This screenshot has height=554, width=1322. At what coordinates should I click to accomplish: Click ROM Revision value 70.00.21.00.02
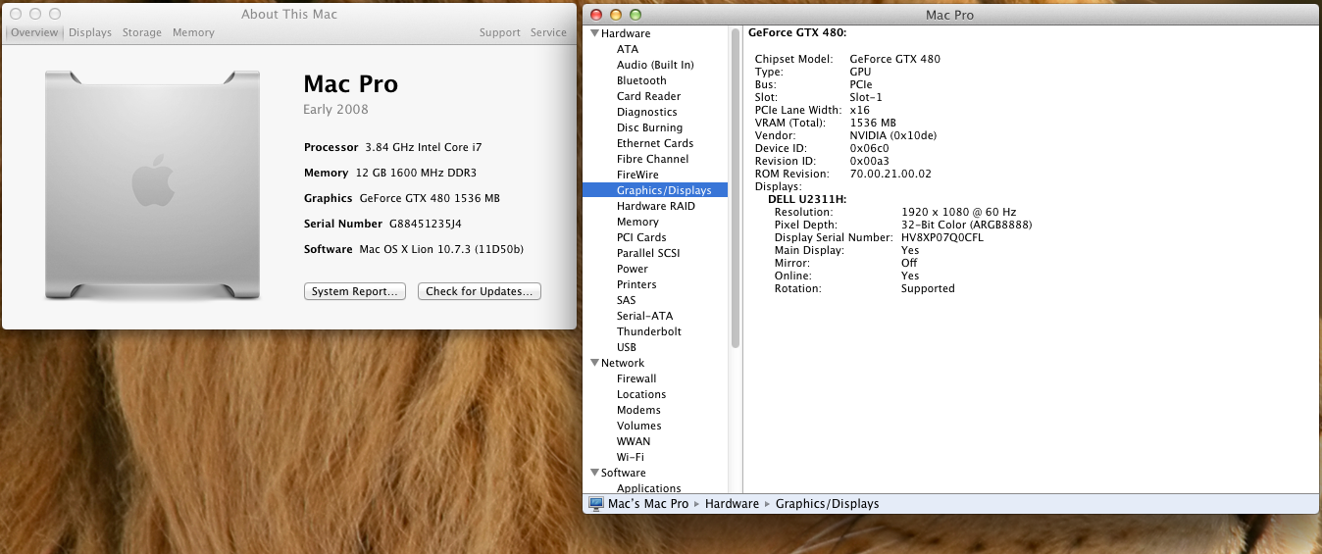pyautogui.click(x=890, y=174)
